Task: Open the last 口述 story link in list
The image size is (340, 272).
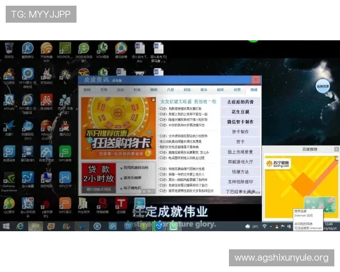Action: point(186,191)
